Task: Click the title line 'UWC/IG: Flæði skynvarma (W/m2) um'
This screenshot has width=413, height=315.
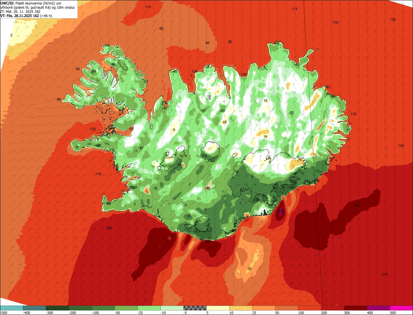Action: [x=31, y=3]
